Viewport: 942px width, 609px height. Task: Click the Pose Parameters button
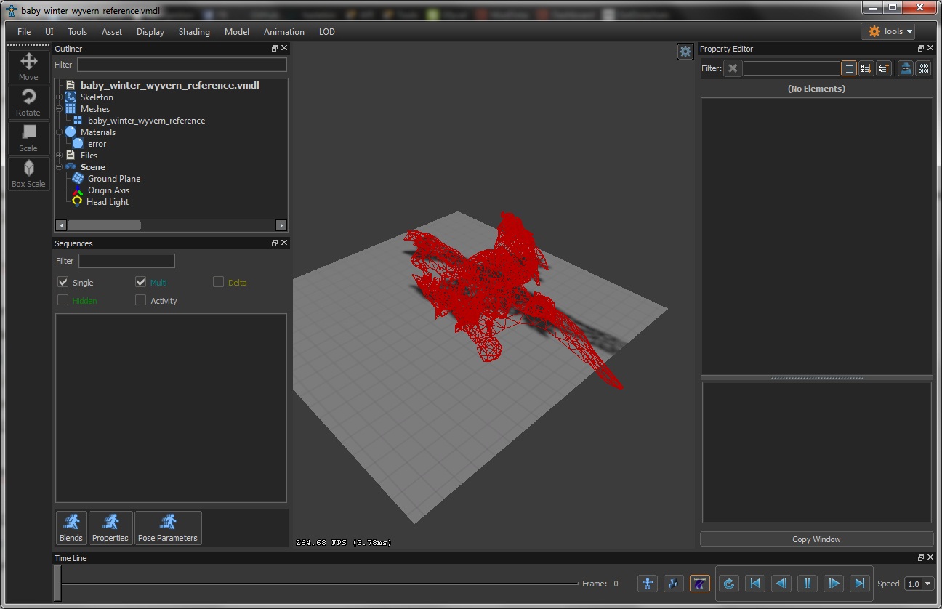point(168,528)
